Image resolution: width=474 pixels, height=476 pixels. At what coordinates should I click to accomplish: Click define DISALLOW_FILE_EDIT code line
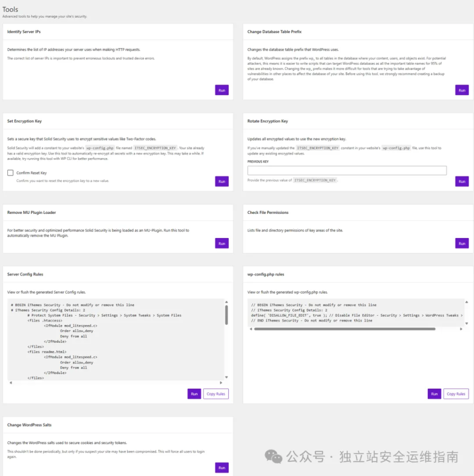(x=357, y=315)
